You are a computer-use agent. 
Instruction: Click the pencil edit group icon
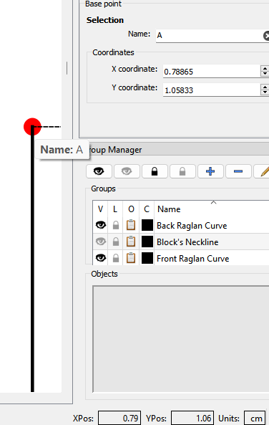pos(262,171)
